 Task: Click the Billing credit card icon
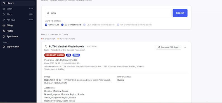(x=4, y=25)
